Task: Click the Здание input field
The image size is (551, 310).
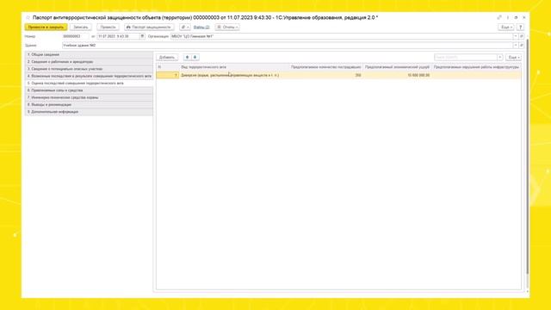Action: tap(288, 46)
